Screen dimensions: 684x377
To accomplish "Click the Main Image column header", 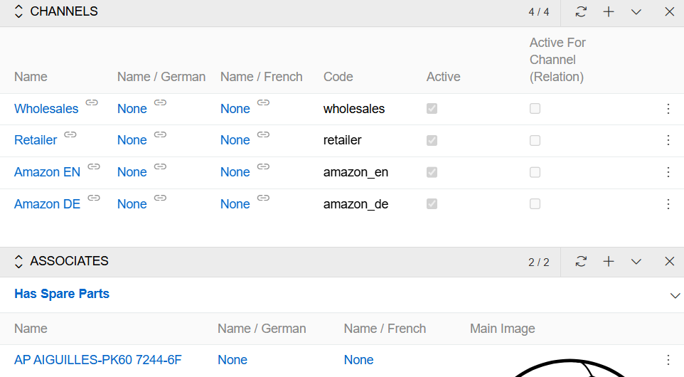I will point(502,329).
